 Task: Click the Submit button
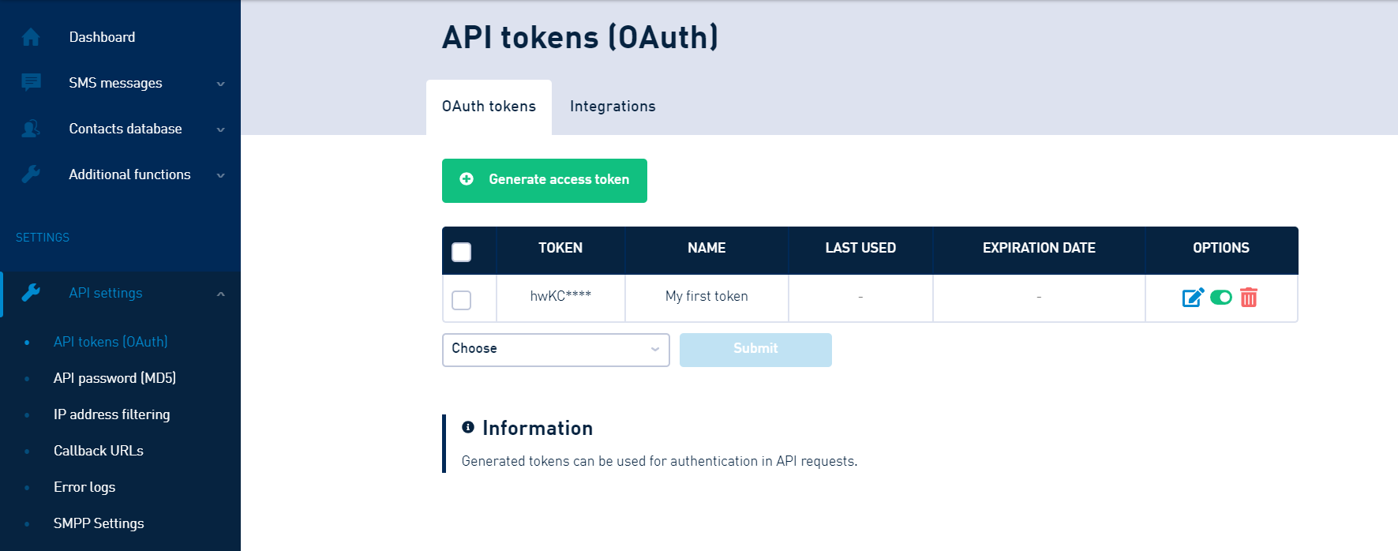click(755, 350)
